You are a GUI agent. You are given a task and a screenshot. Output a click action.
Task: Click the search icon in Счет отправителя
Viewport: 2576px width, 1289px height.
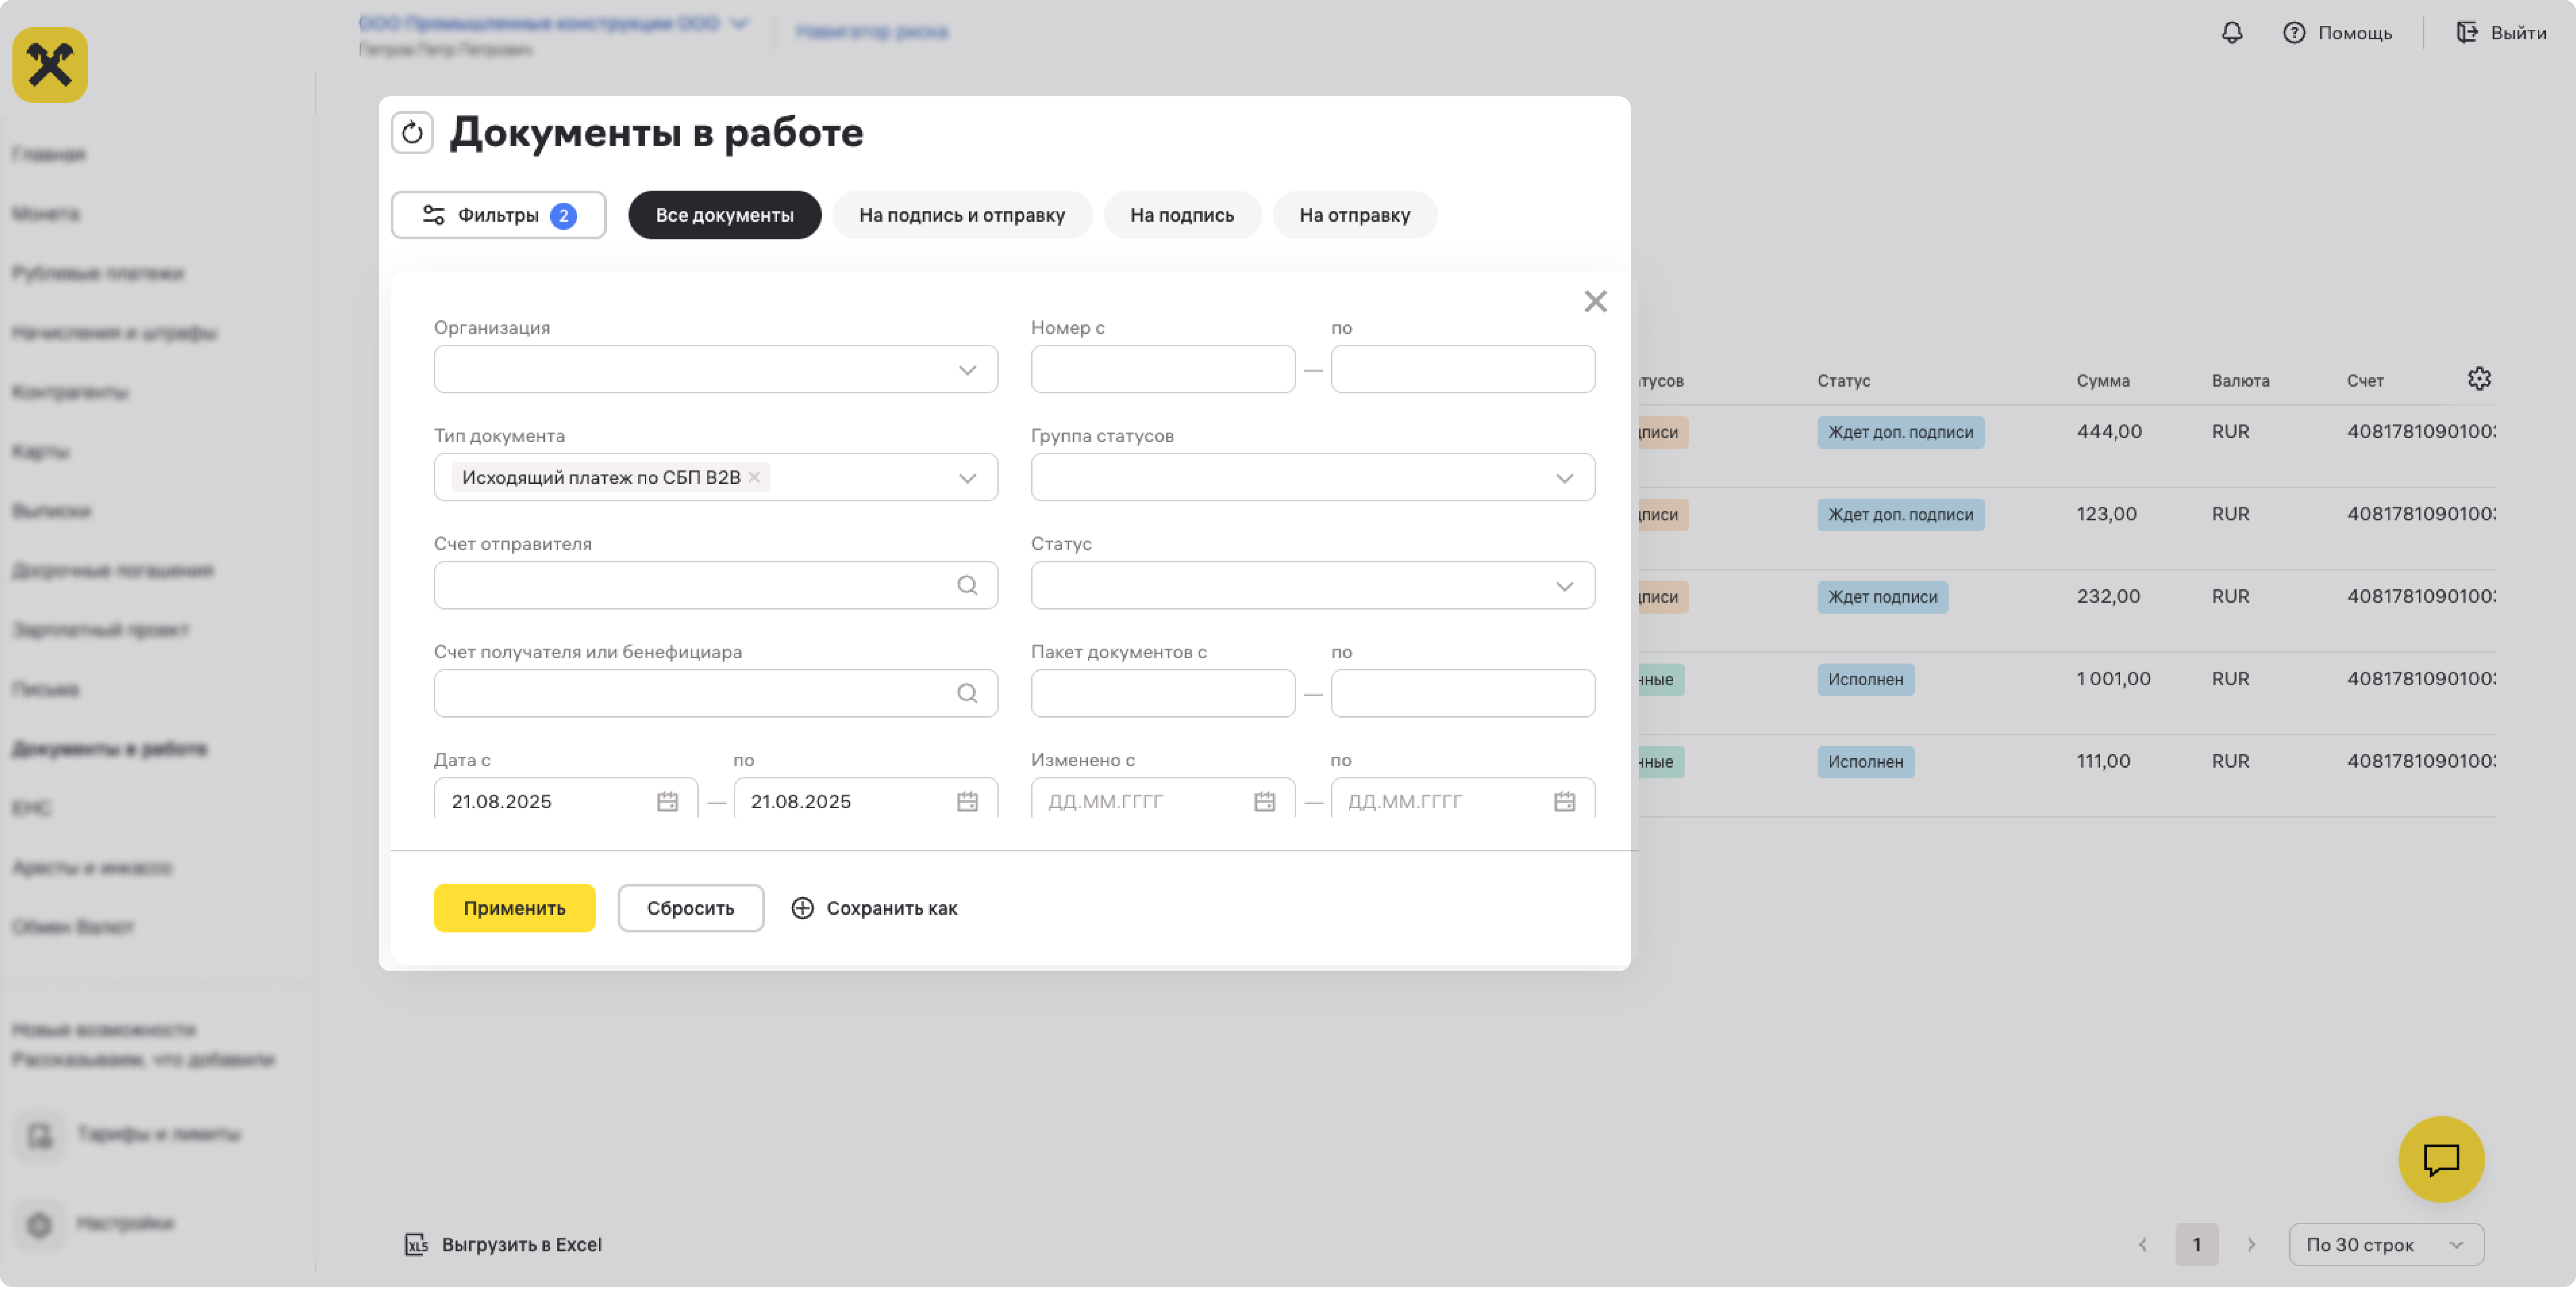967,585
